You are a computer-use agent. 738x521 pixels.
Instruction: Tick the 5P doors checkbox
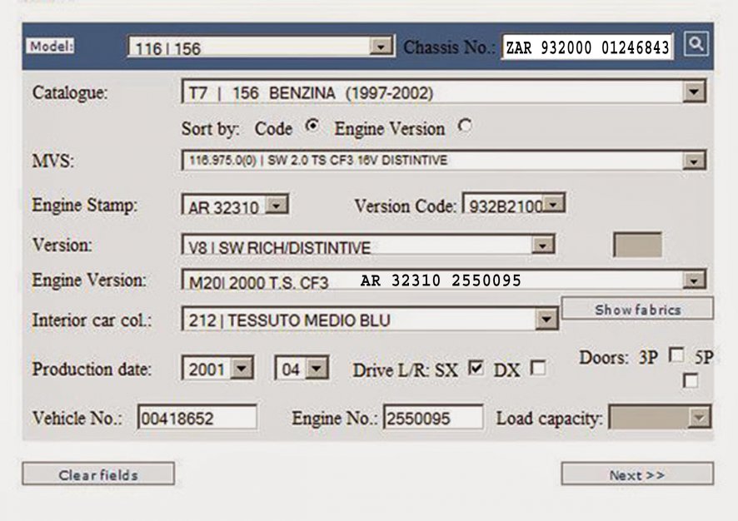(x=690, y=381)
